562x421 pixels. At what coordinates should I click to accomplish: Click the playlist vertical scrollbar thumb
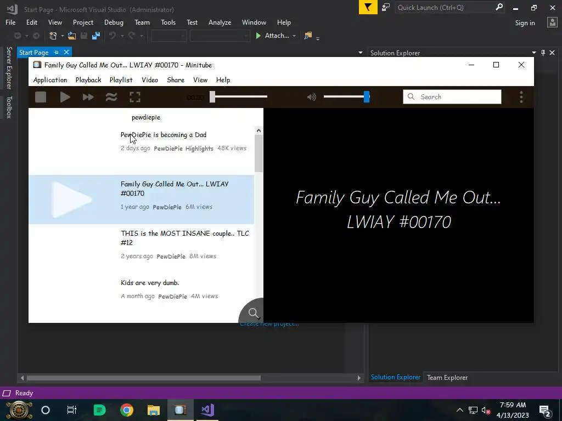pyautogui.click(x=259, y=153)
